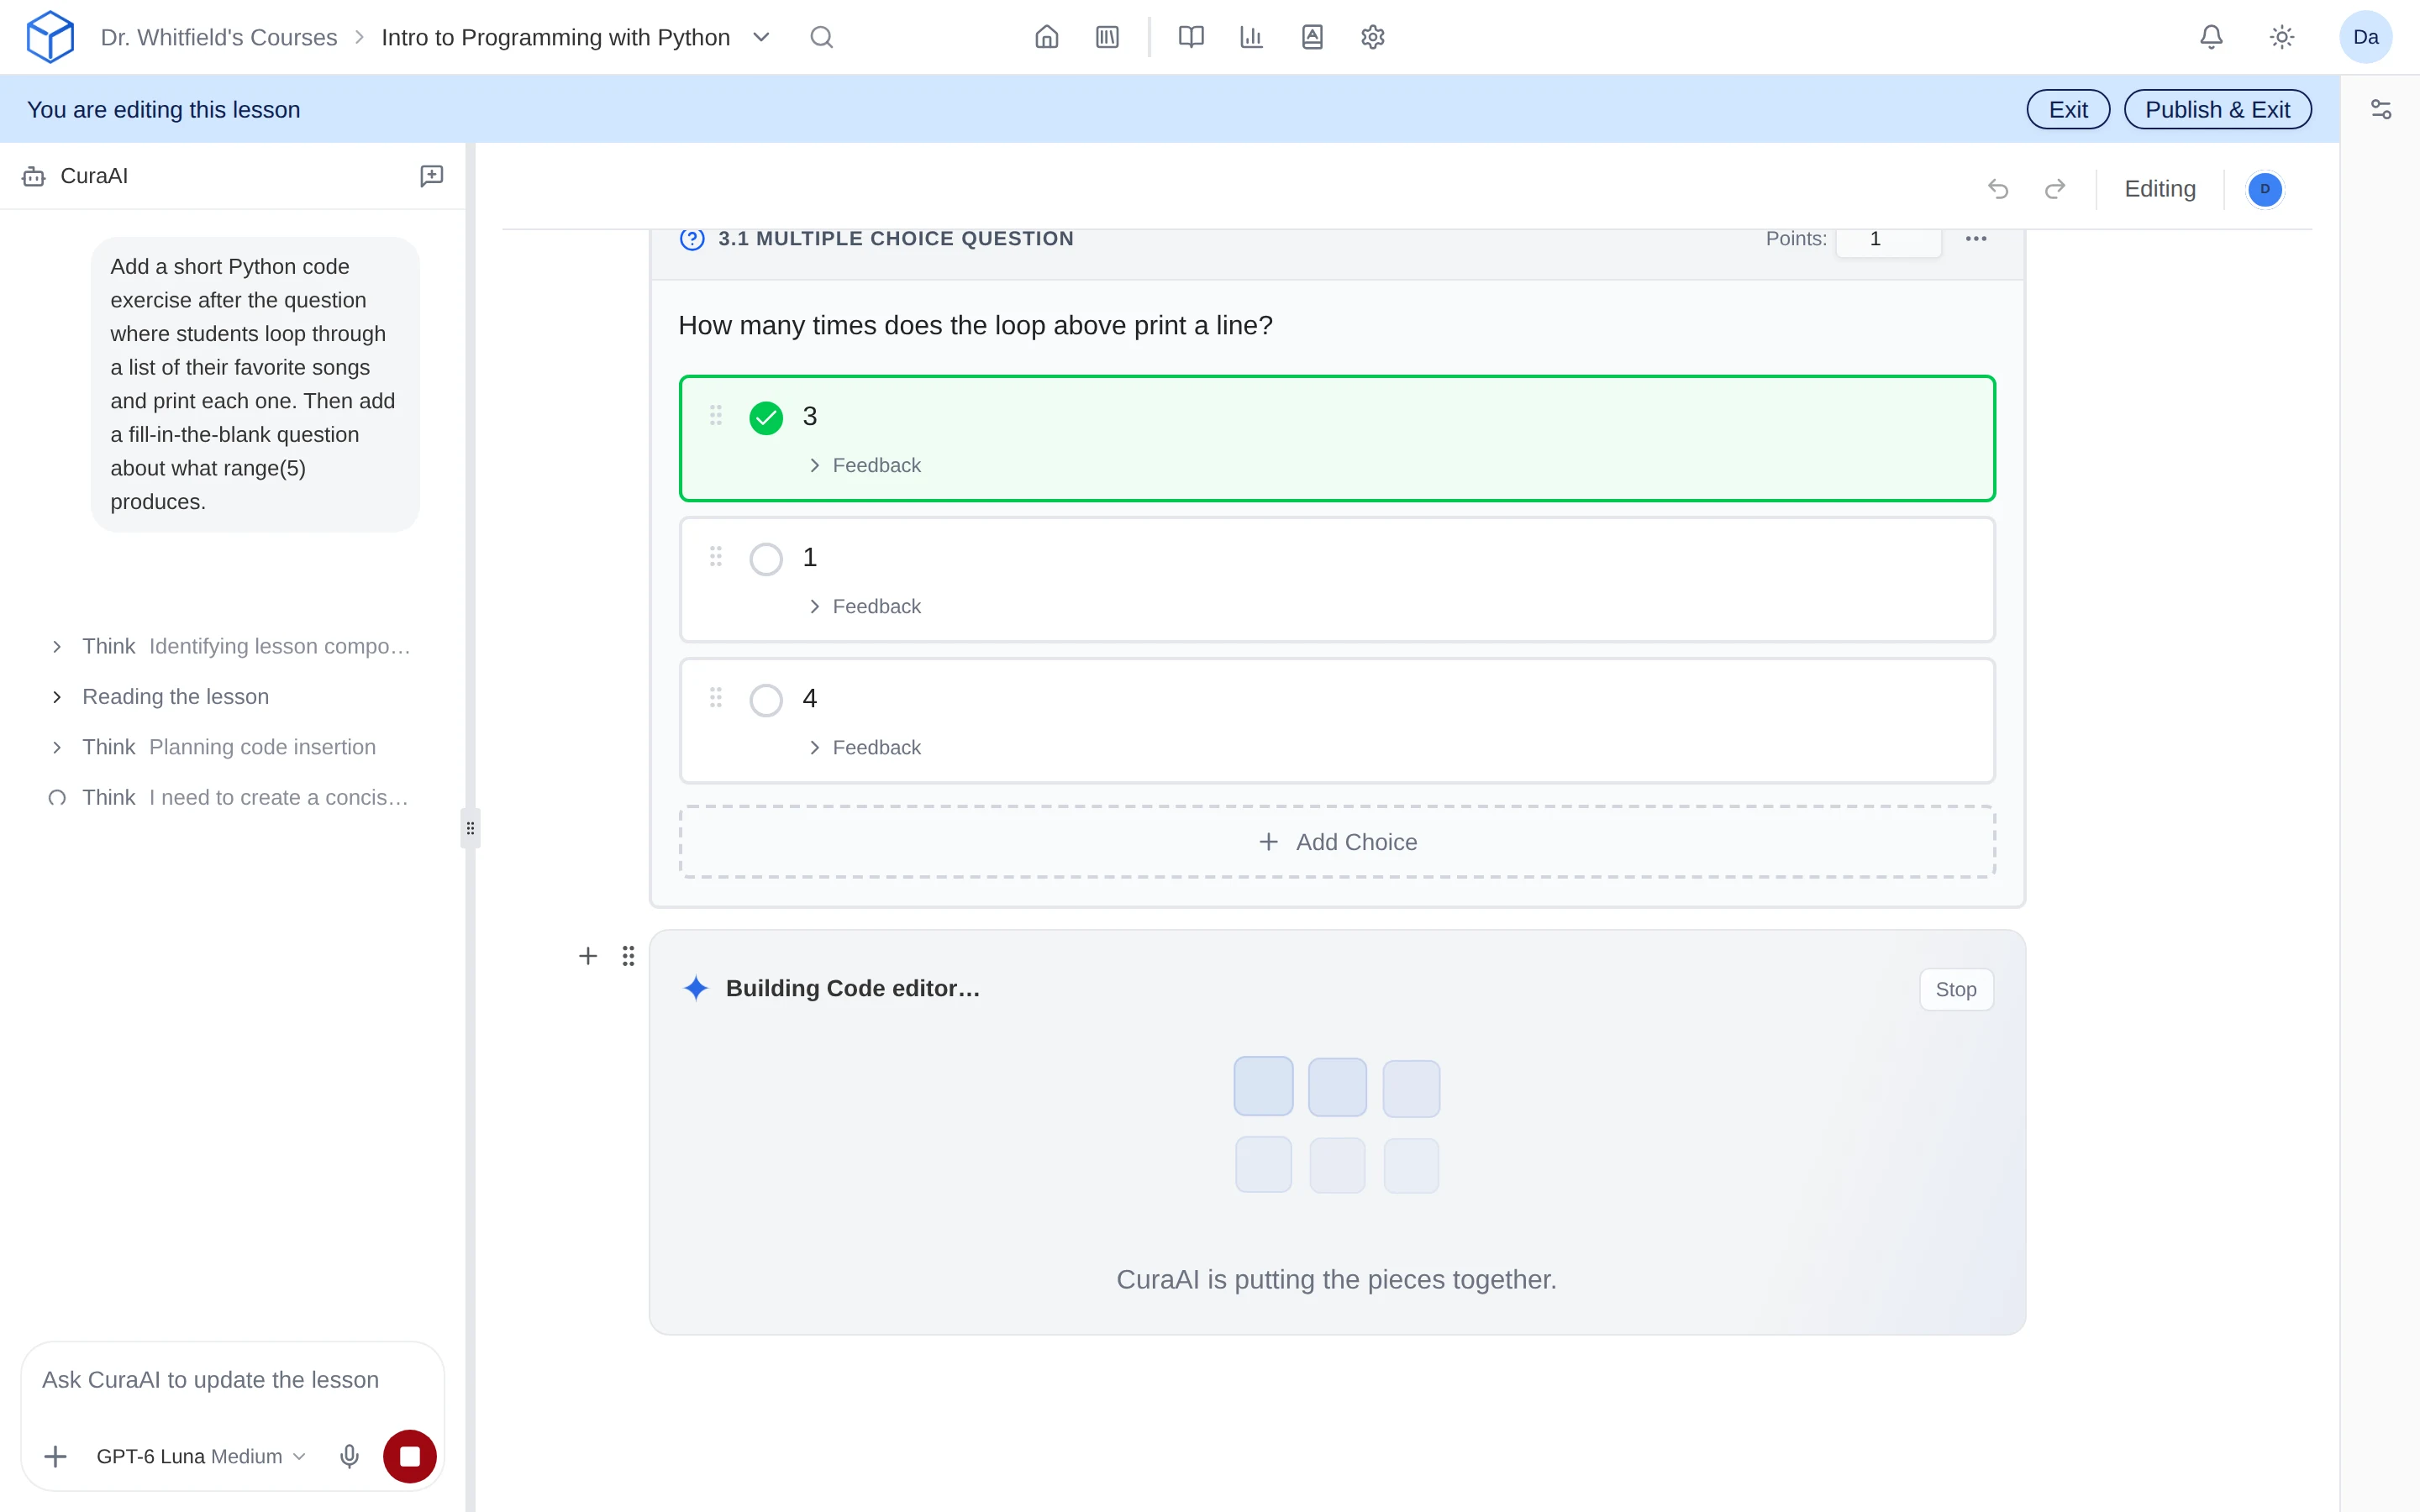Expand Feedback for choice 3

point(865,465)
